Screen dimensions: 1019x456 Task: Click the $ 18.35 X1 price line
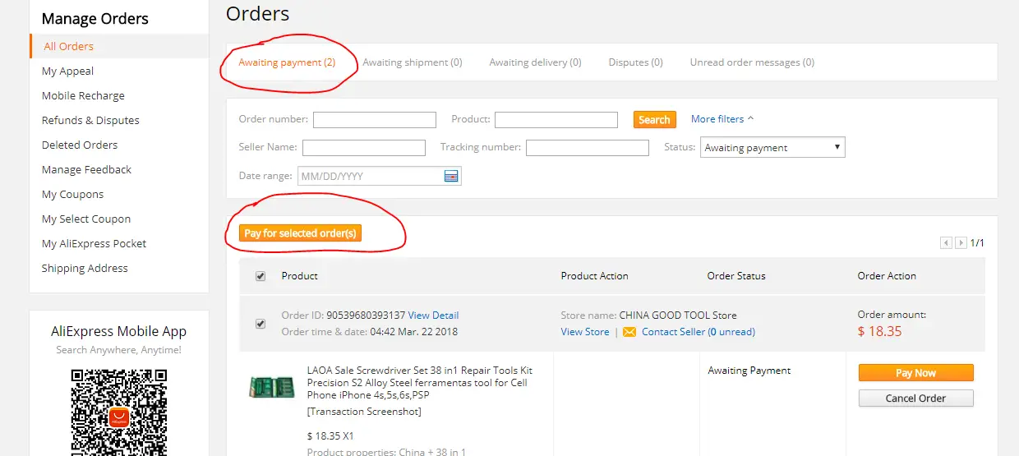tap(330, 436)
